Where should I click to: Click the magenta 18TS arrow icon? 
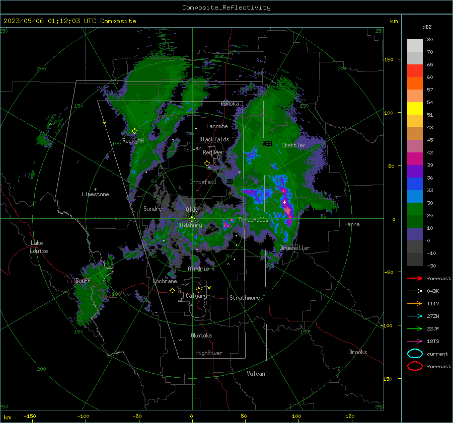click(x=415, y=342)
